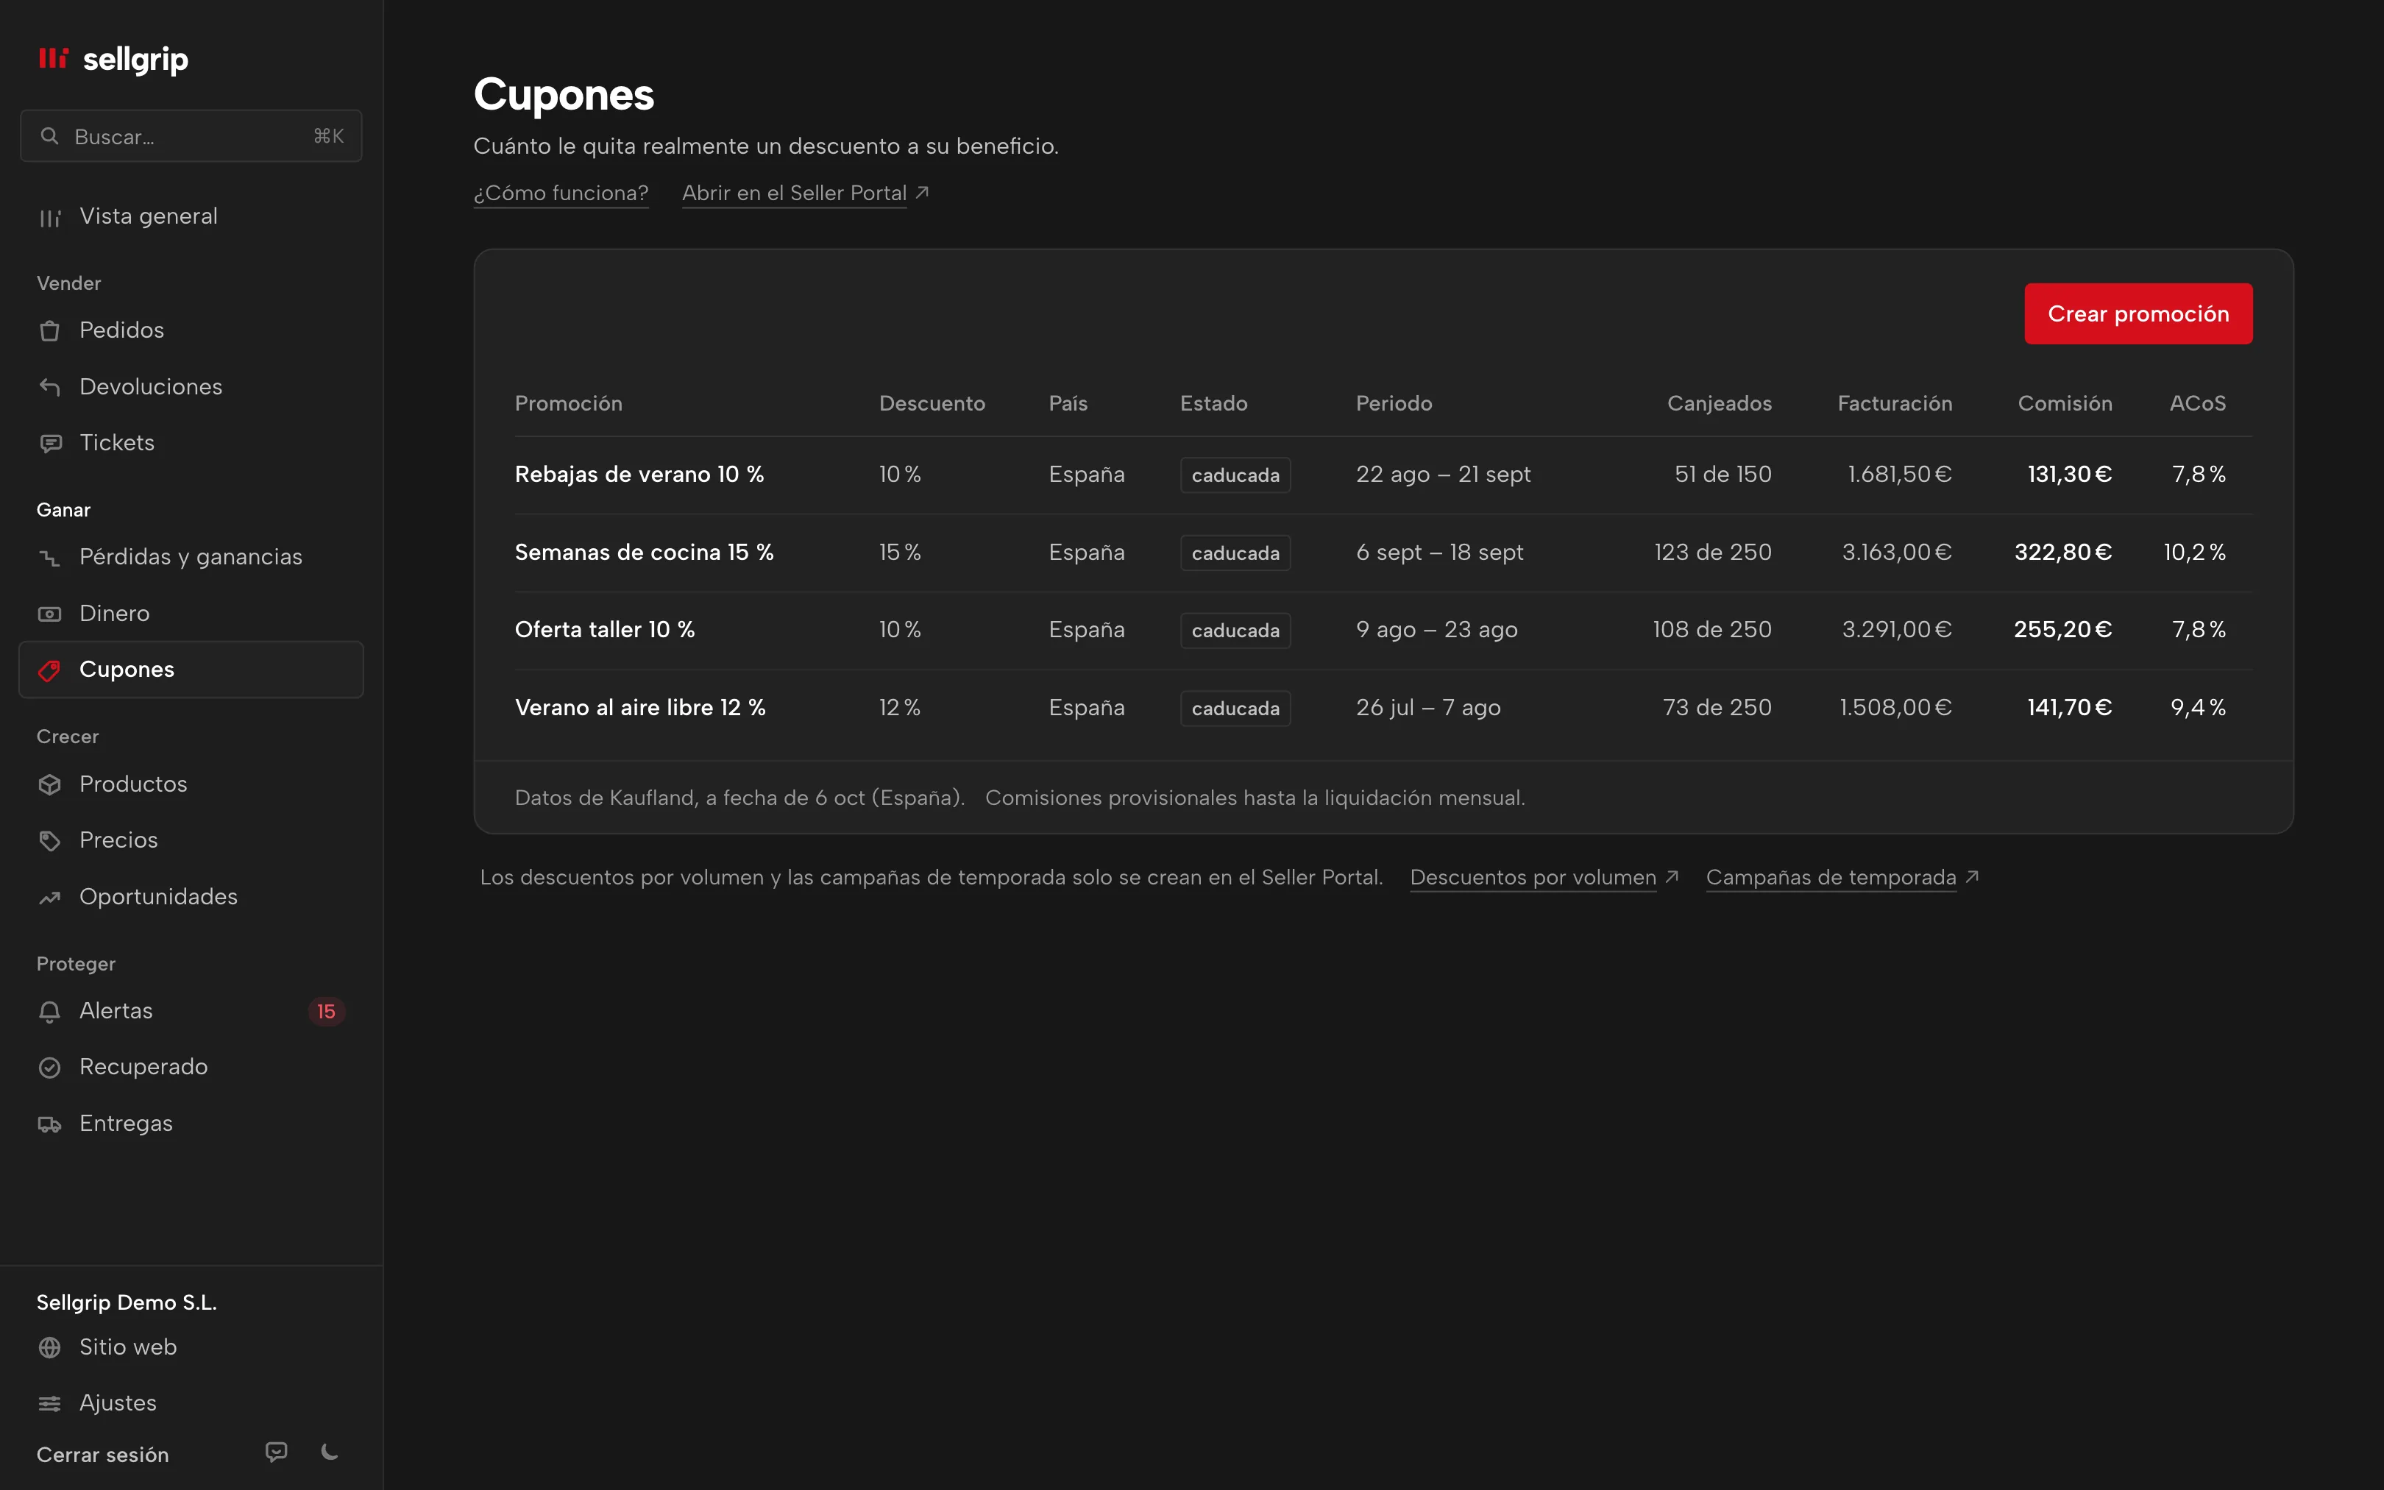Click the Recuperado checkmark icon
This screenshot has height=1490, width=2384.
49,1067
